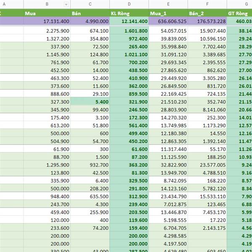Screen dimensions: 252x252
Task: Select cell with value 61.900
Action: click(47, 149)
